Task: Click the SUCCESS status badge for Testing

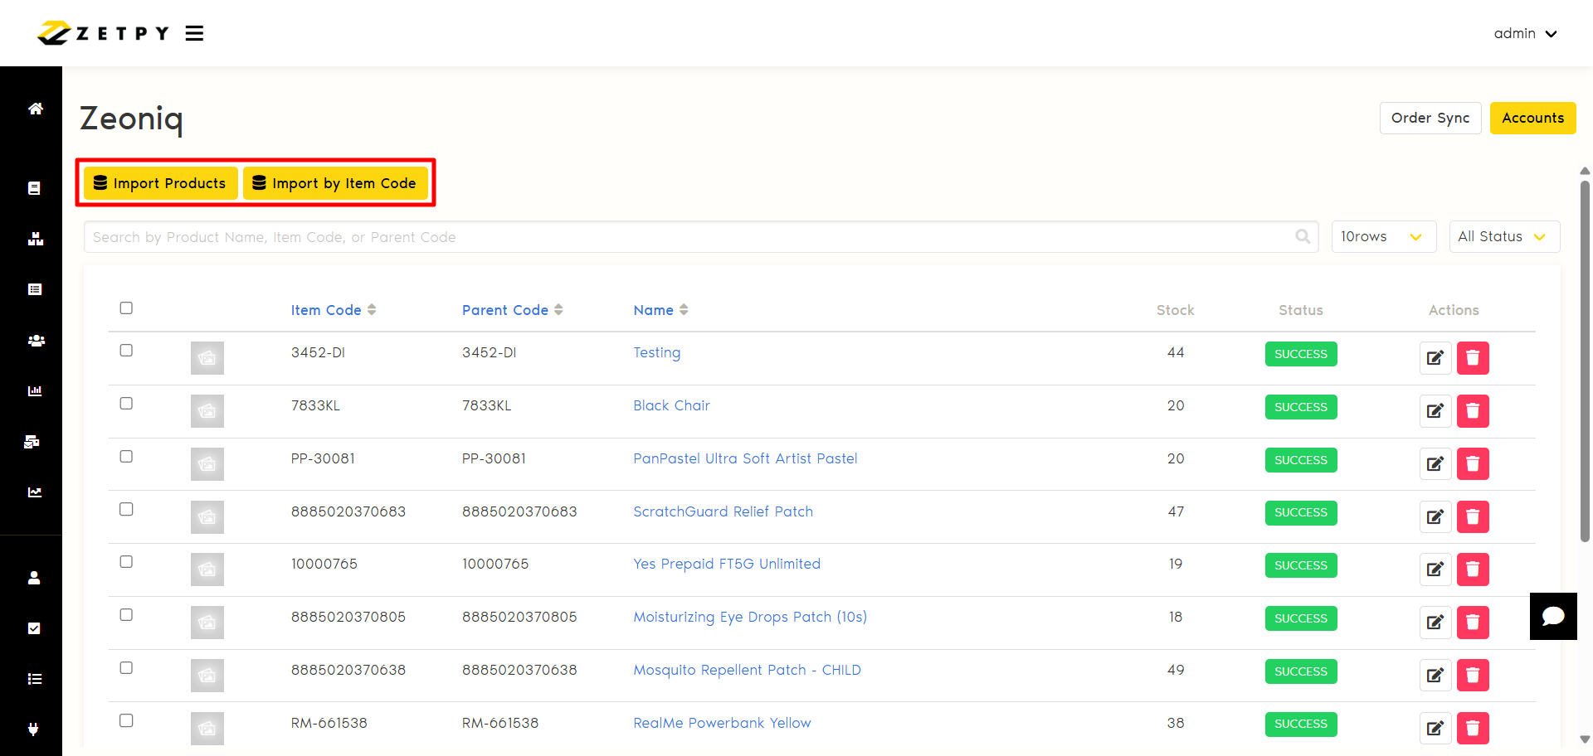Action: [1301, 354]
